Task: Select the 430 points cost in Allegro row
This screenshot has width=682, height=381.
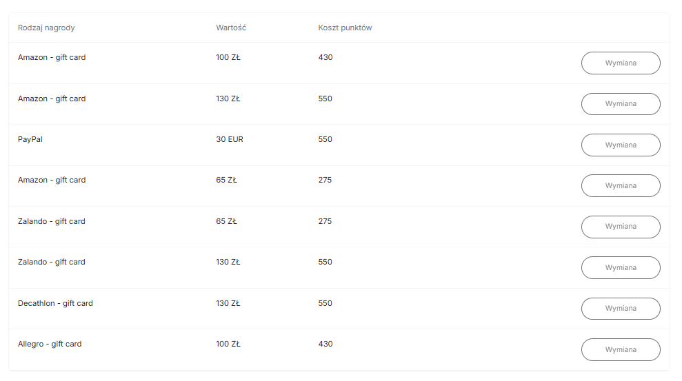Action: (325, 344)
